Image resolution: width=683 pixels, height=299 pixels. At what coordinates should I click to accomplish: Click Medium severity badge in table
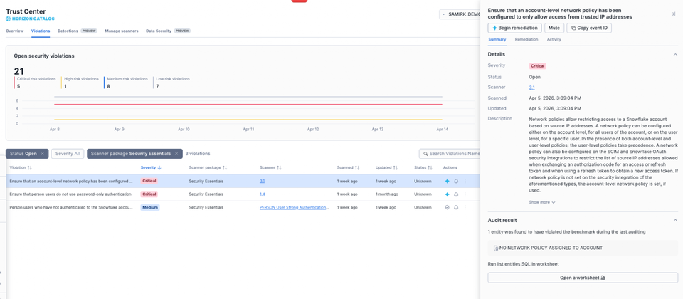coord(150,207)
